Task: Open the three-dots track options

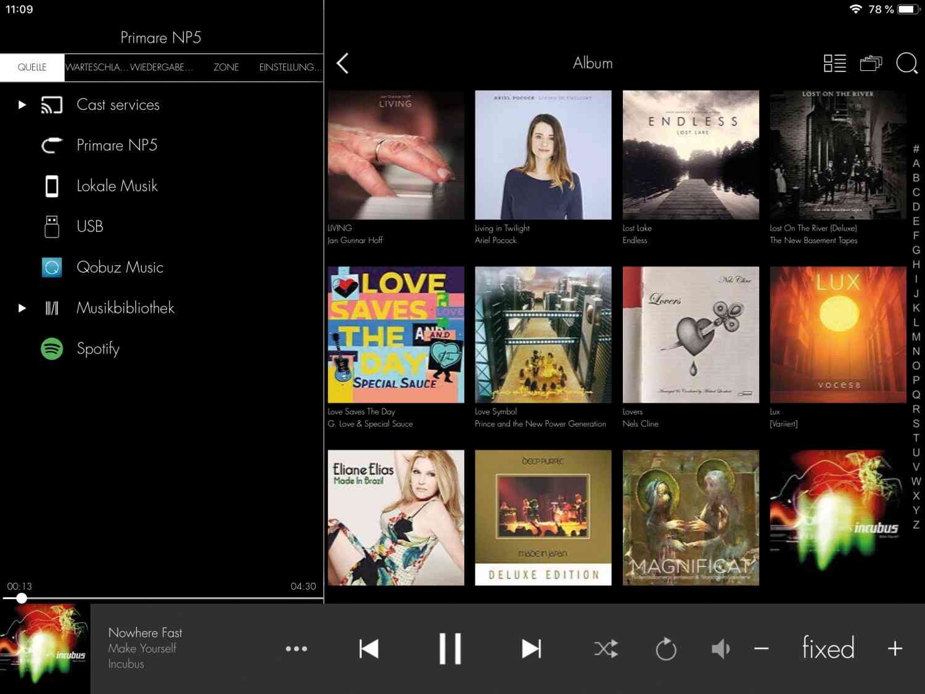Action: 297,648
